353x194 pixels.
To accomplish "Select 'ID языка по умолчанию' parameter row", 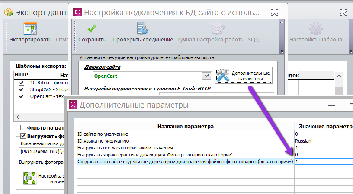I will [x=186, y=141].
